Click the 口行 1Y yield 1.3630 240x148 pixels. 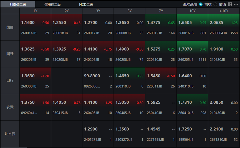(x=28, y=76)
